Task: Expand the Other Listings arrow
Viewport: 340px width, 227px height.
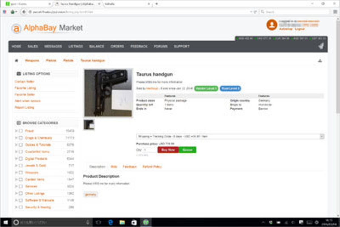Action: (16, 193)
